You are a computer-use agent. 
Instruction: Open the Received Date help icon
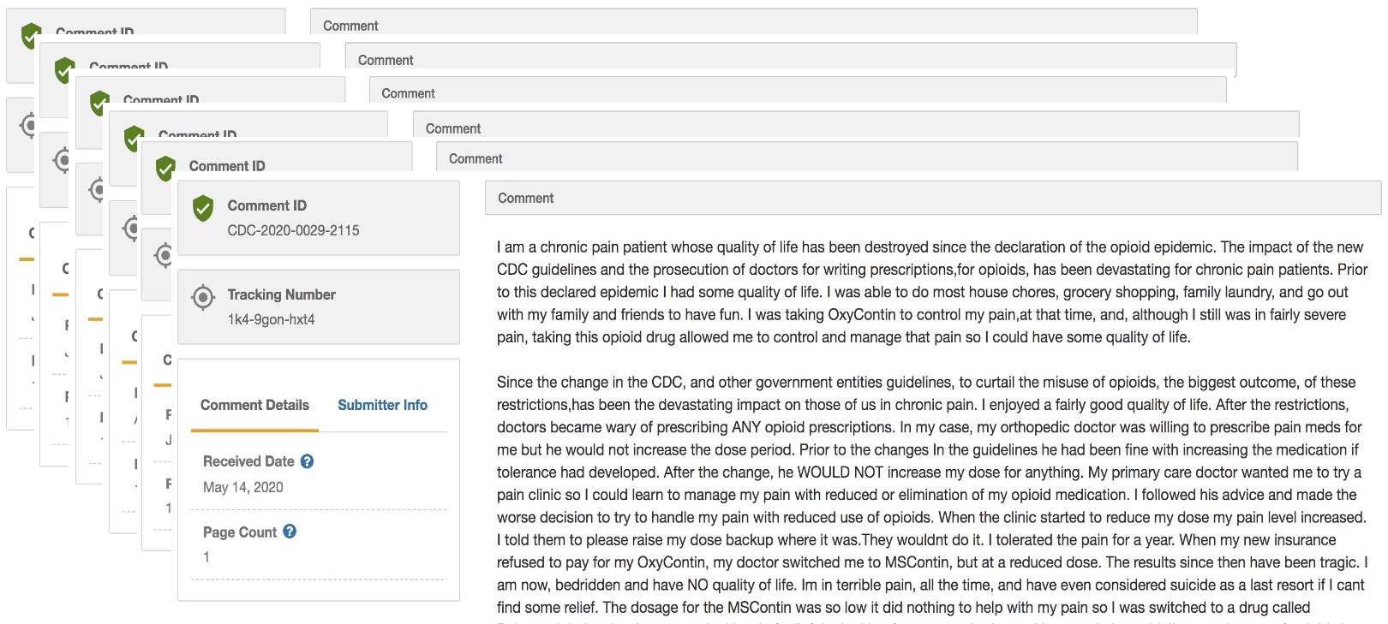(x=307, y=461)
